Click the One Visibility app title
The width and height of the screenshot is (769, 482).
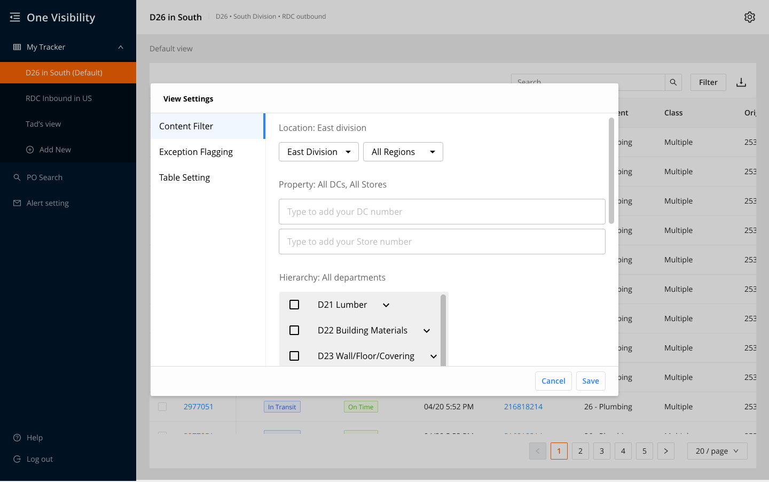(x=61, y=18)
